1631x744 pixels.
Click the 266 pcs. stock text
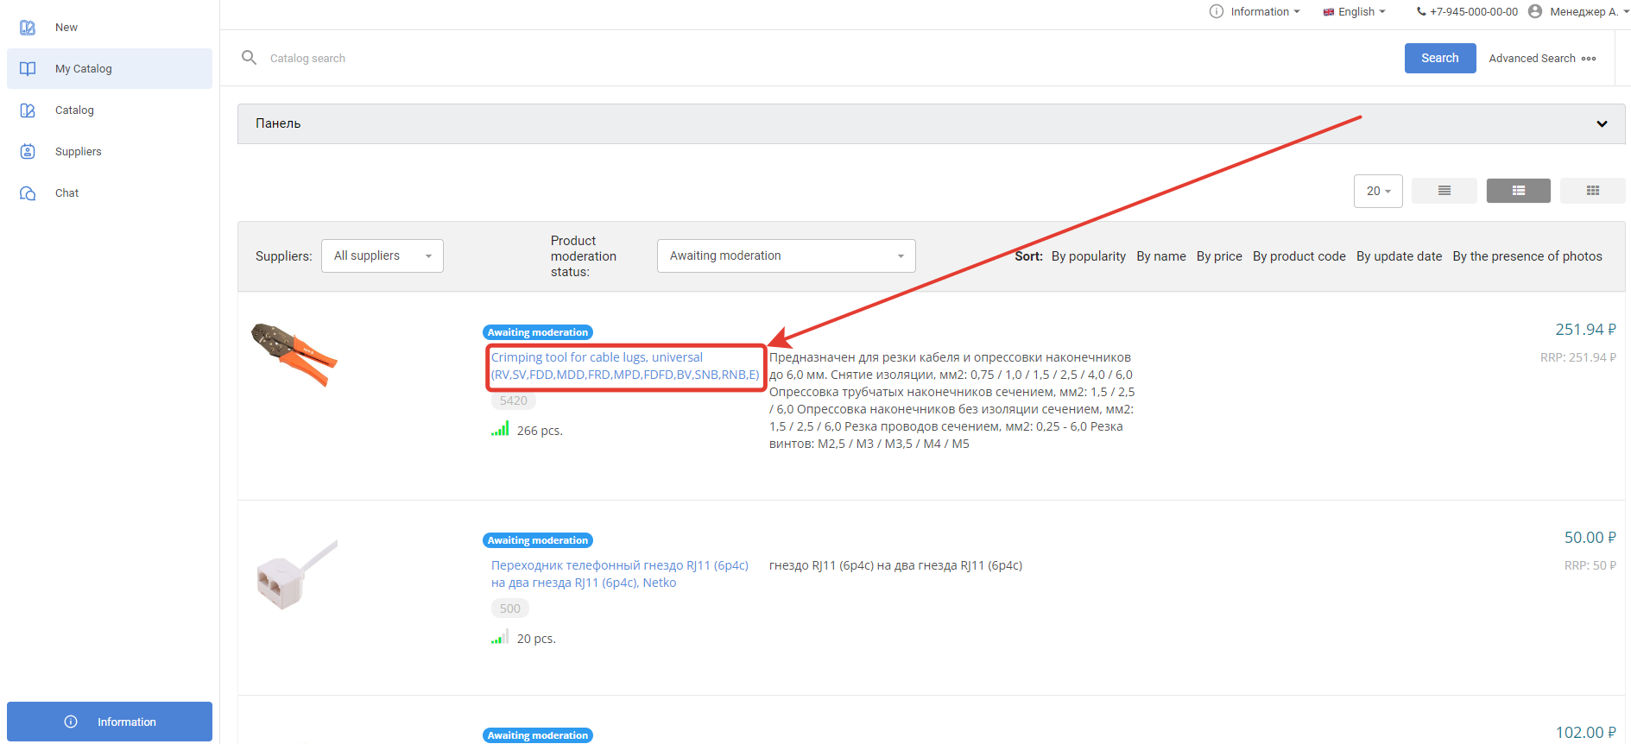coord(540,431)
